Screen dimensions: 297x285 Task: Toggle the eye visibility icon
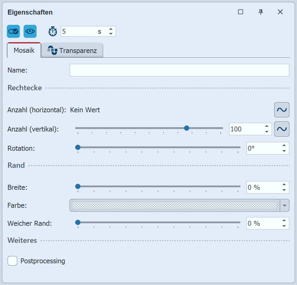[x=30, y=31]
